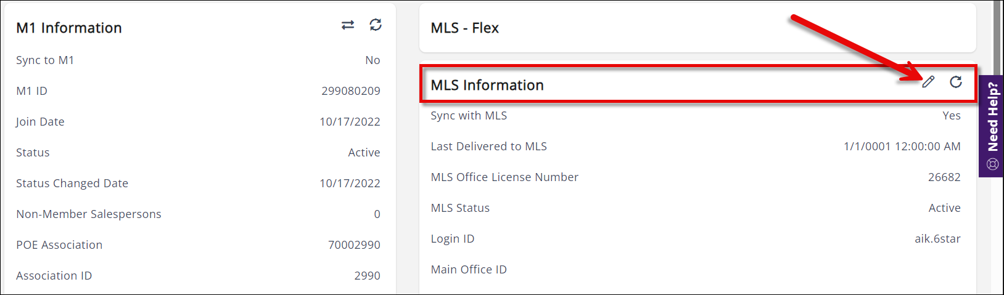The image size is (1004, 295).
Task: Refresh the M1 Information panel
Action: pos(376,25)
